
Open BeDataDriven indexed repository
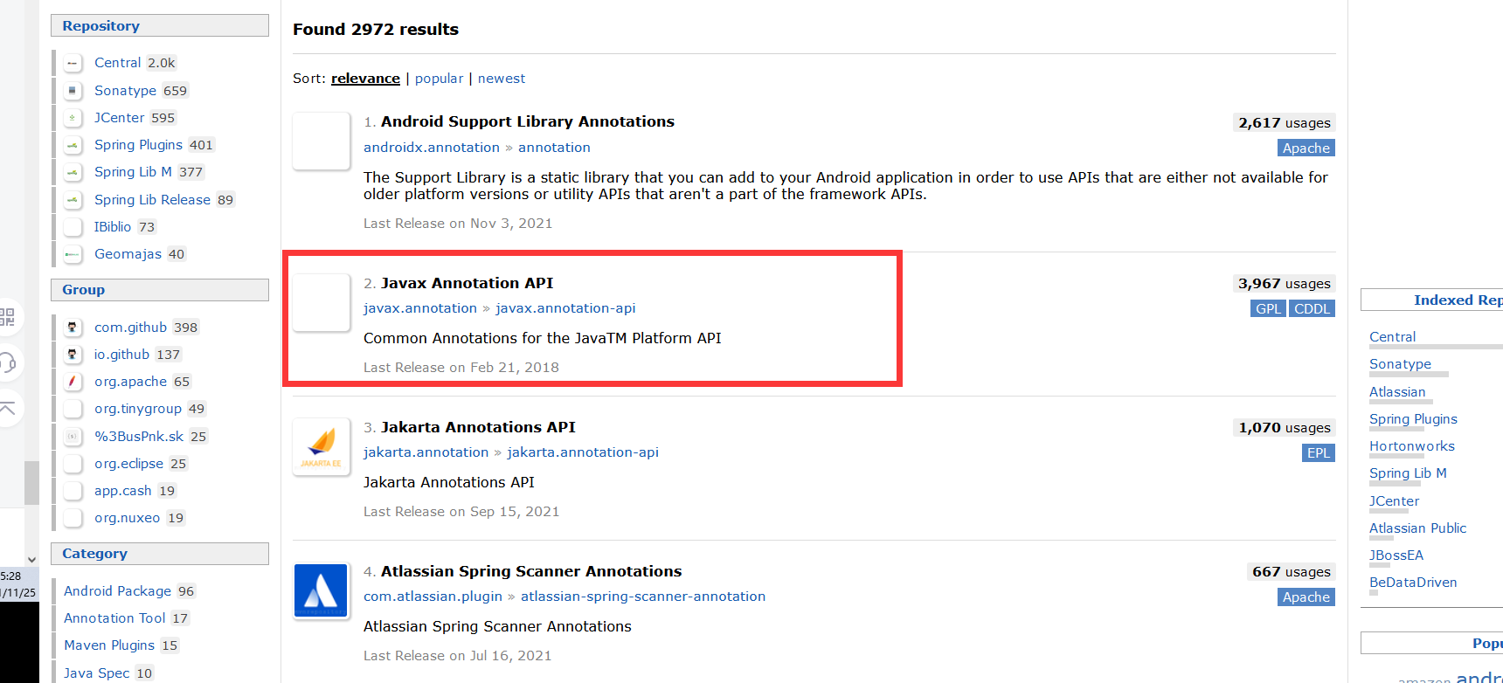point(1413,583)
